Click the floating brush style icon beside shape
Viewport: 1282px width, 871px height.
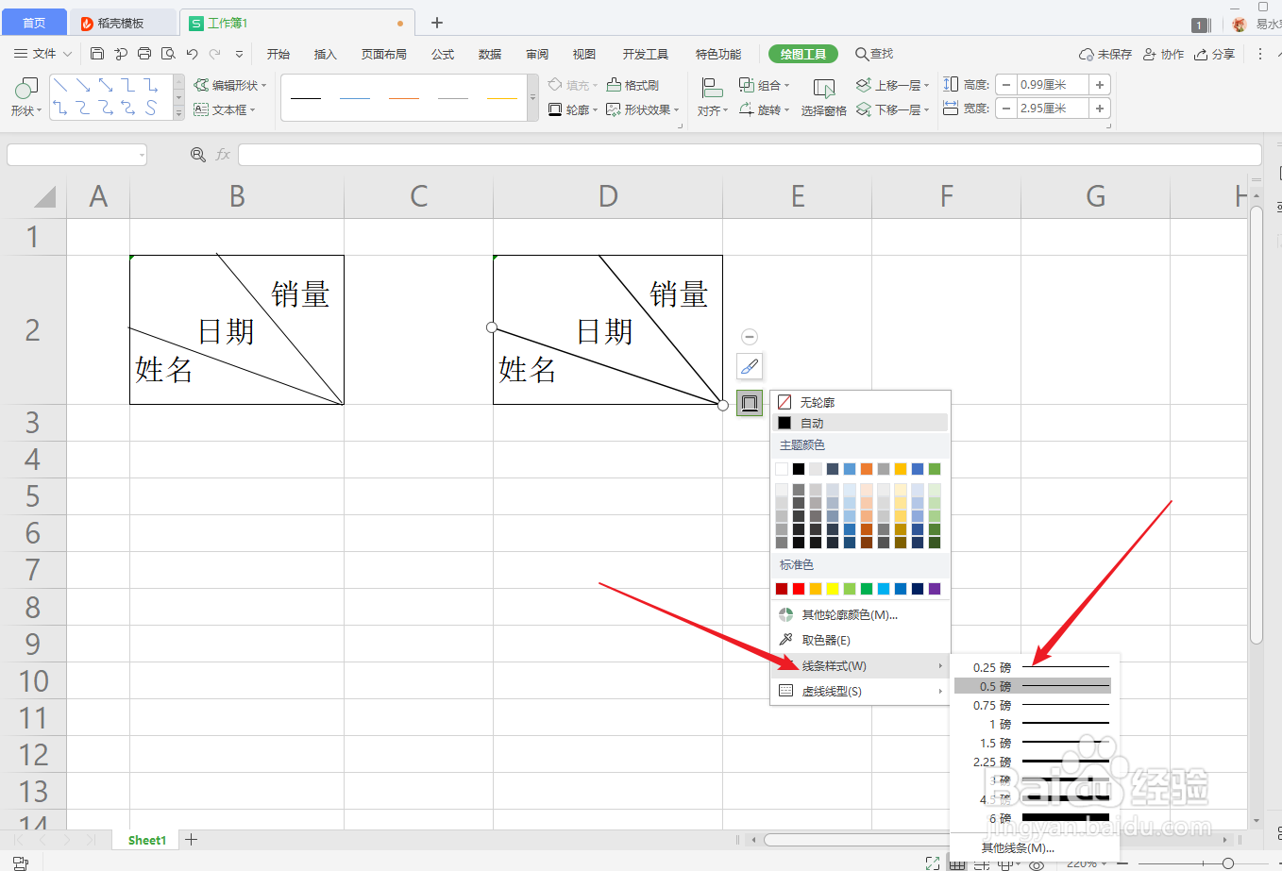click(x=750, y=366)
